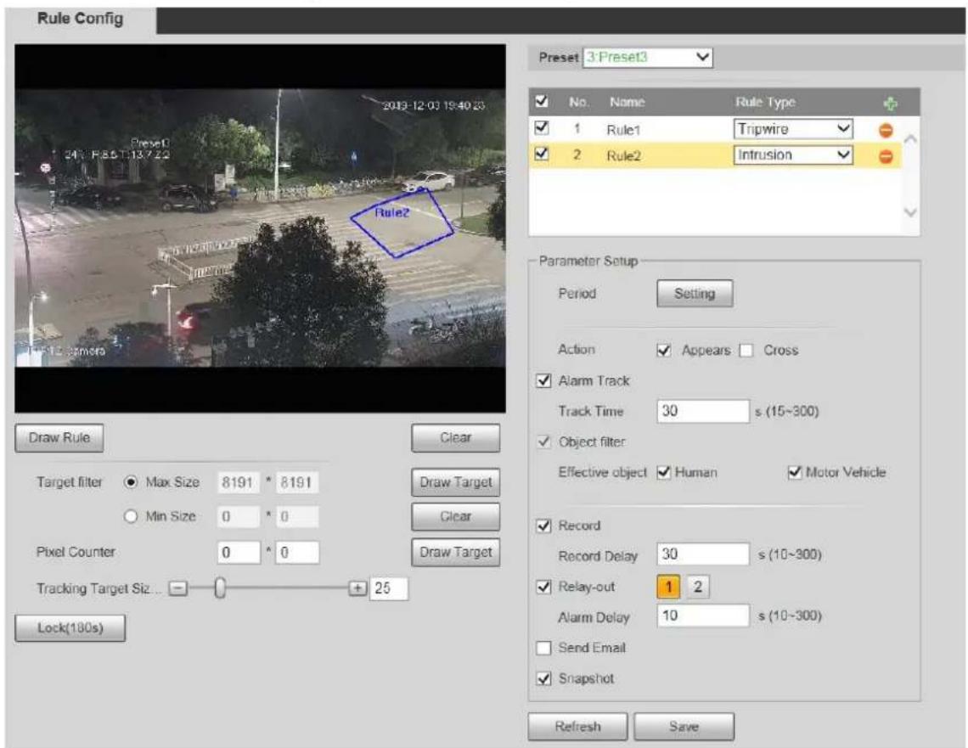Click the Tracking Target Size slider handle
Viewport: 968px width, 748px height.
pos(220,588)
